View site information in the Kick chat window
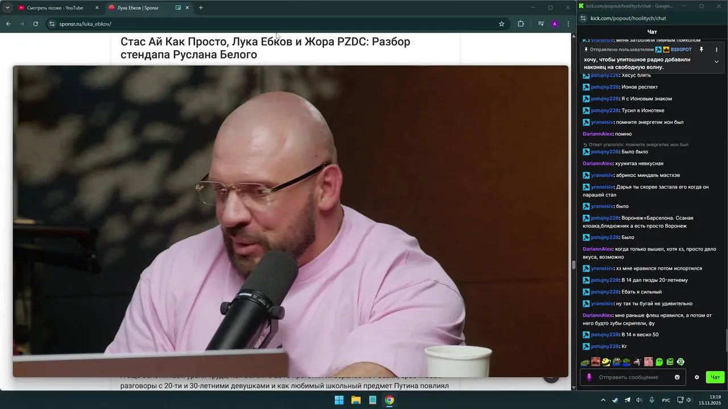Screen dimensions: 728x409 point(582,18)
